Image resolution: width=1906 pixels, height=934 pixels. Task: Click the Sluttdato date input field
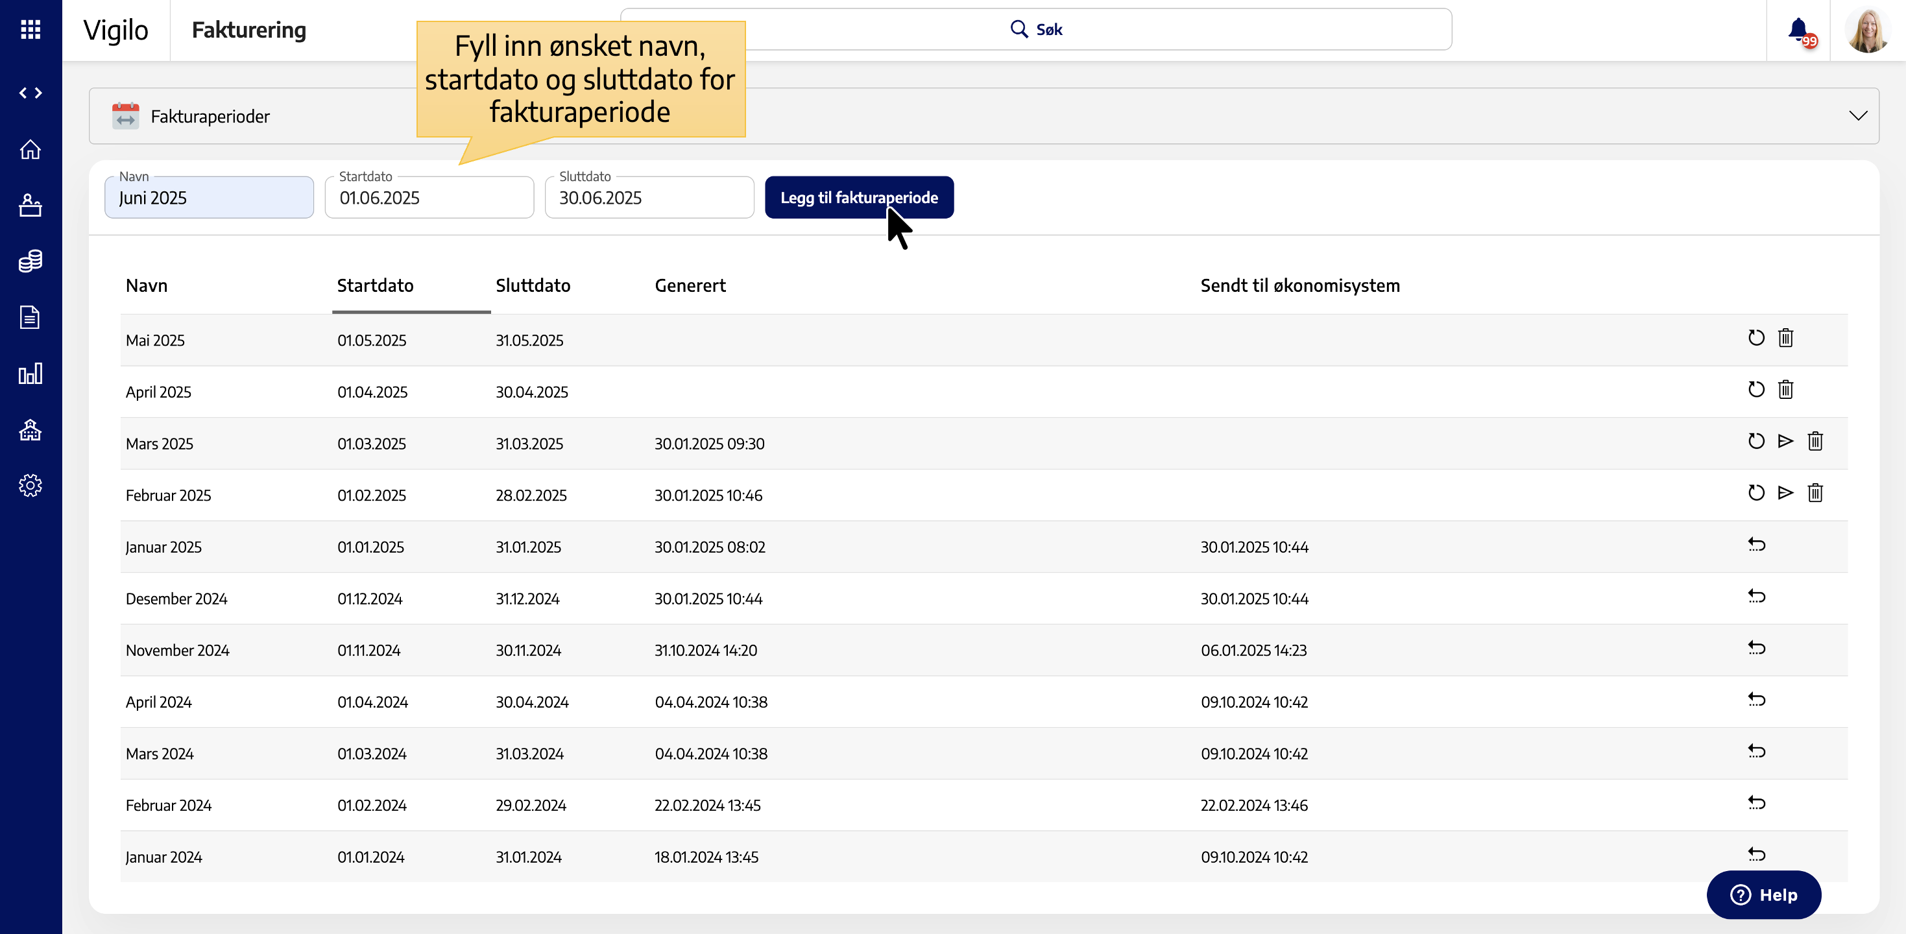tap(649, 198)
